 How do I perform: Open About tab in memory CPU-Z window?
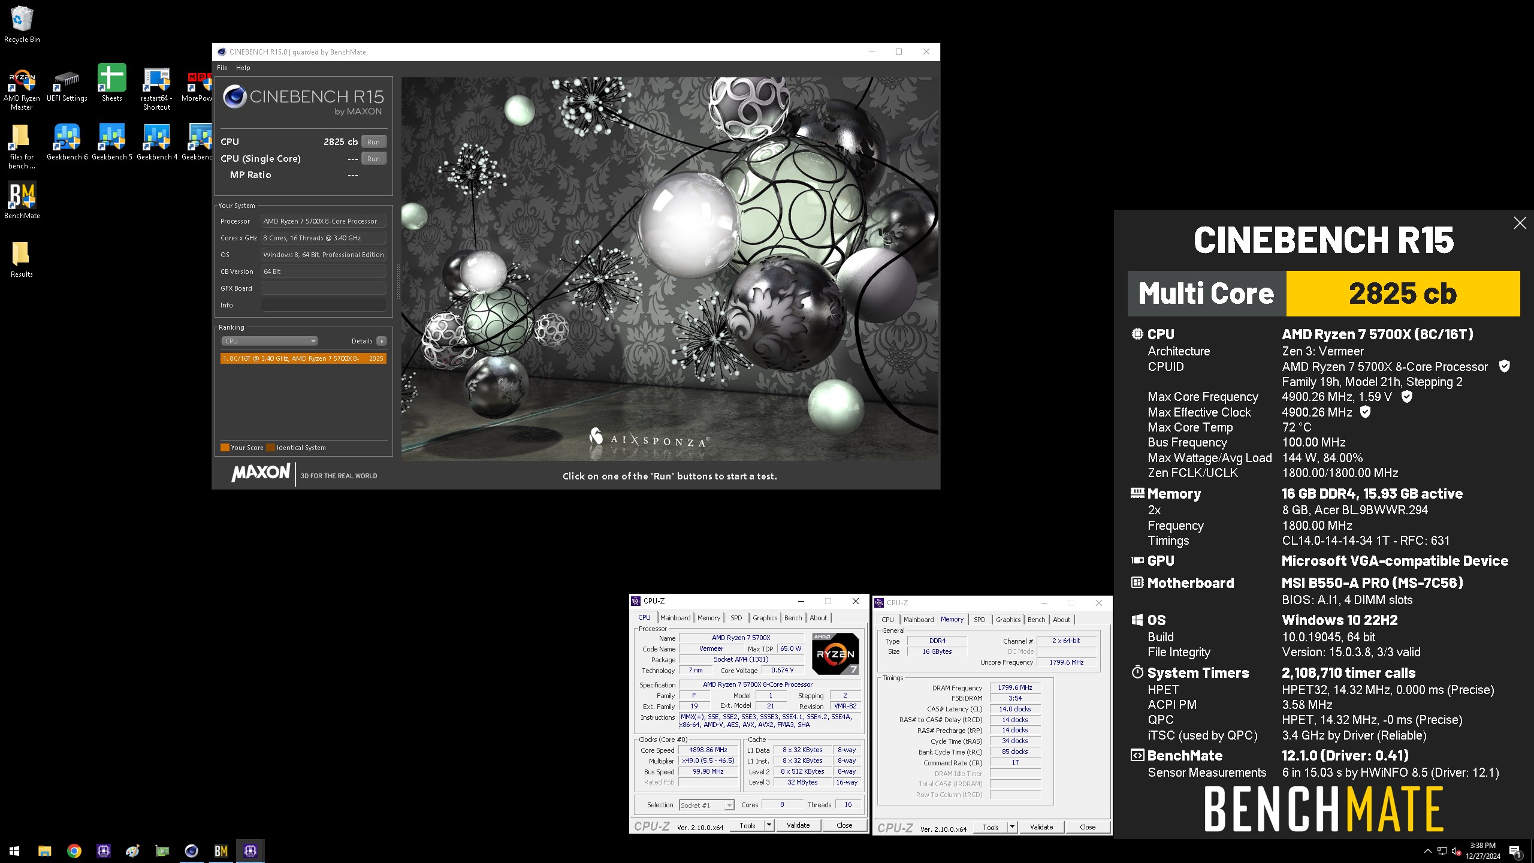point(1061,620)
